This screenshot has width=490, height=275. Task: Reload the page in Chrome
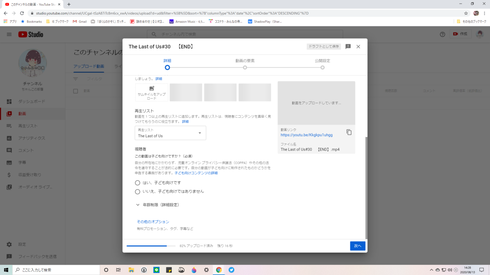click(x=22, y=13)
